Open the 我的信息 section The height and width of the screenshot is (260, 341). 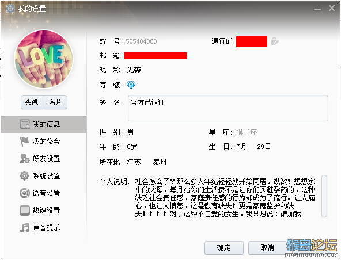click(x=44, y=124)
